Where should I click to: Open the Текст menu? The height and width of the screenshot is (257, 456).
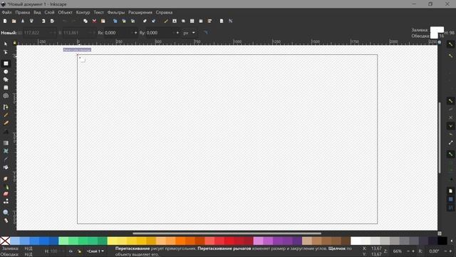pyautogui.click(x=98, y=13)
